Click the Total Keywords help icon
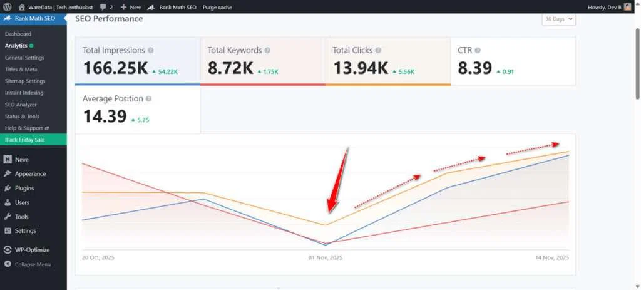The height and width of the screenshot is (290, 641). coord(267,50)
